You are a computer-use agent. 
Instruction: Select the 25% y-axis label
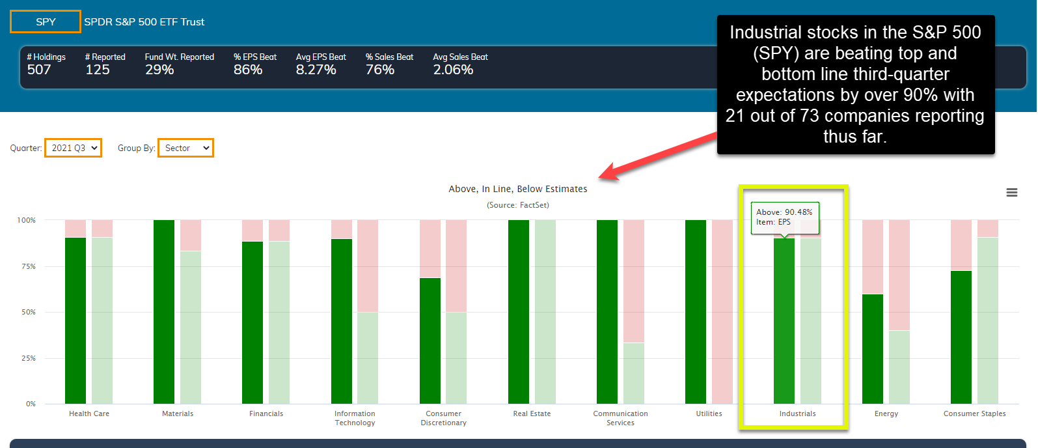coord(29,358)
